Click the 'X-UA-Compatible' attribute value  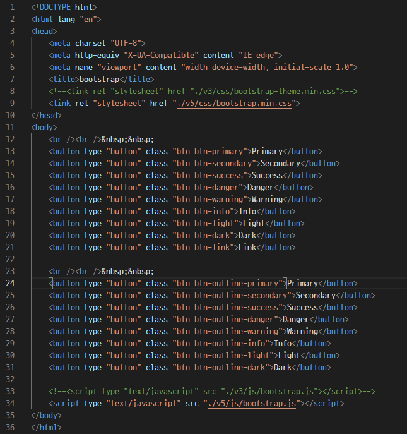(x=161, y=56)
